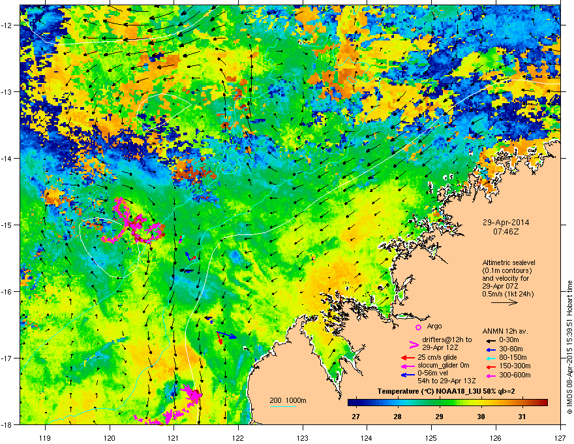Select the dark blue end of the temperature colorbar
This screenshot has width=574, height=444.
351,403
